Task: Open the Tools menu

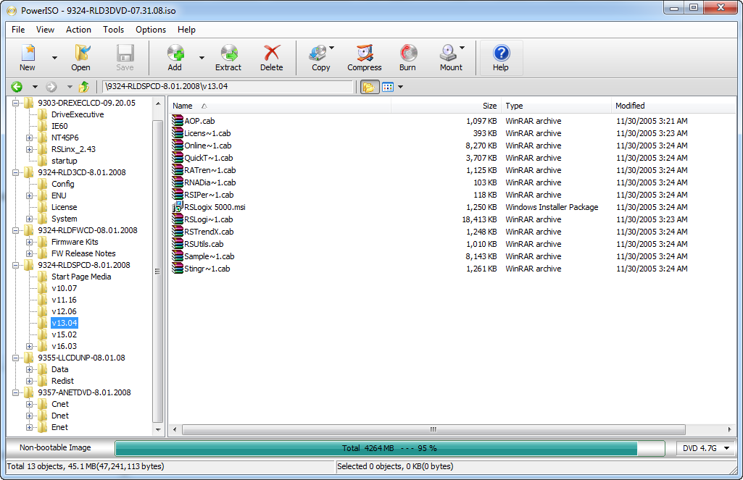Action: coord(113,30)
